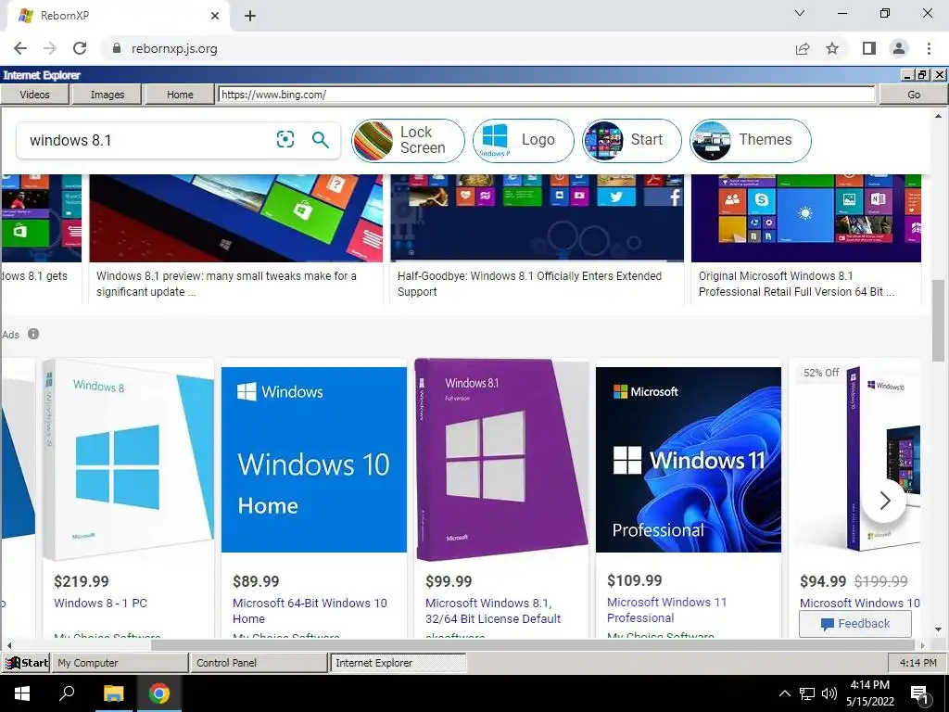
Task: Click the Bing magnifier search icon
Action: (x=320, y=140)
